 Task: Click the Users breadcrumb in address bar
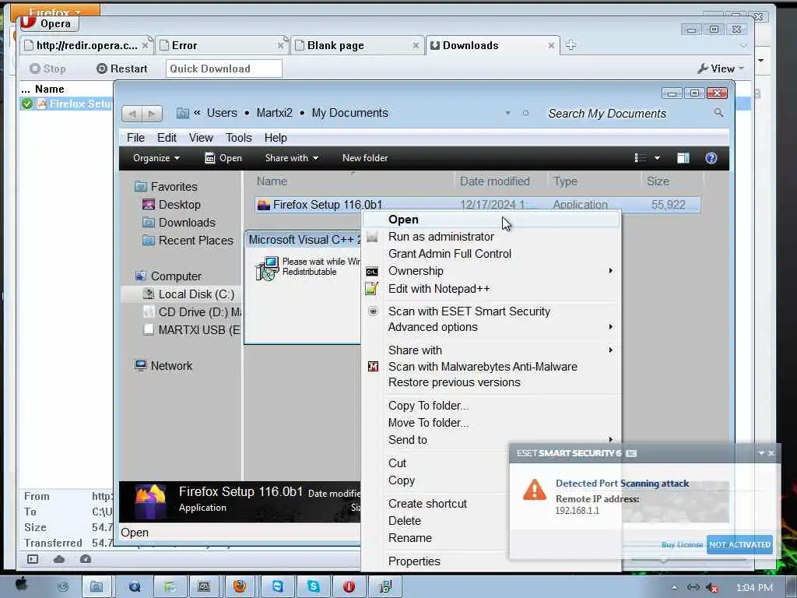[222, 113]
